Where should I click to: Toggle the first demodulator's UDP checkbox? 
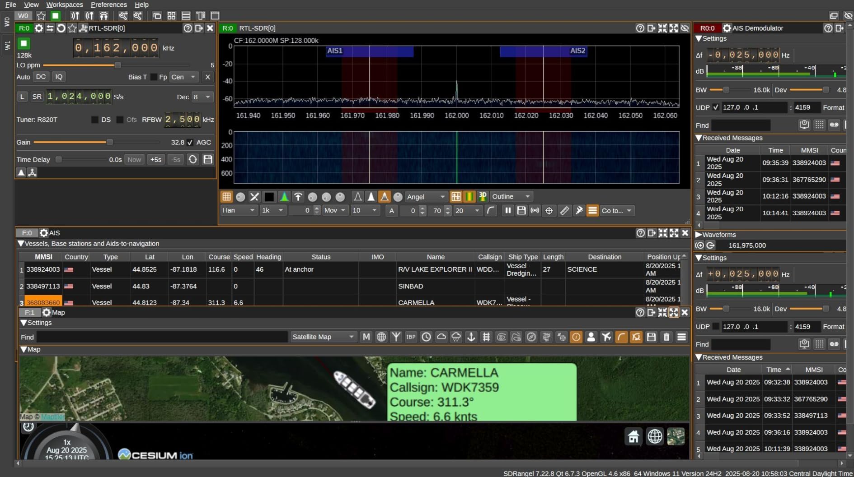(x=716, y=107)
